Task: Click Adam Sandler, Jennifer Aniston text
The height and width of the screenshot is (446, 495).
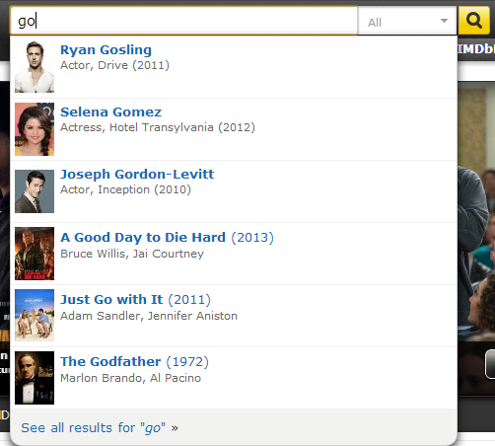Action: (149, 316)
